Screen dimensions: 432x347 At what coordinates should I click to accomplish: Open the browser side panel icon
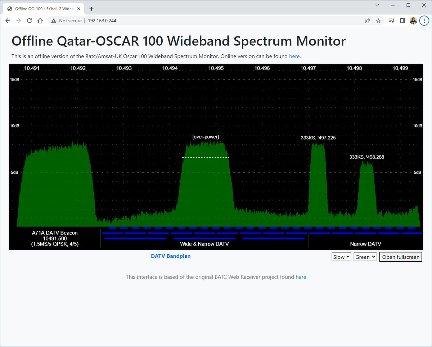pyautogui.click(x=402, y=21)
